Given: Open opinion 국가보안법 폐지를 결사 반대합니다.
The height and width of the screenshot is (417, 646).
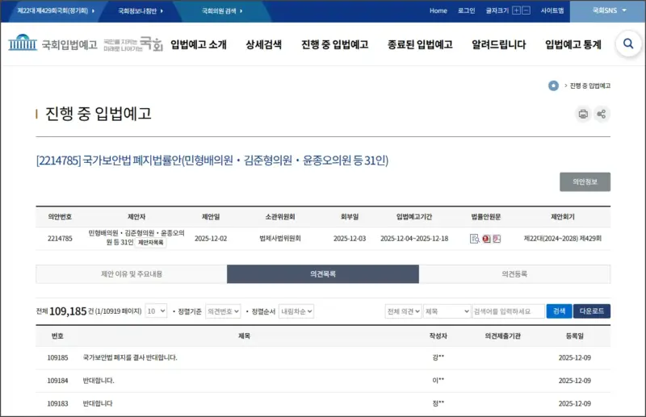Looking at the screenshot, I should coord(130,358).
